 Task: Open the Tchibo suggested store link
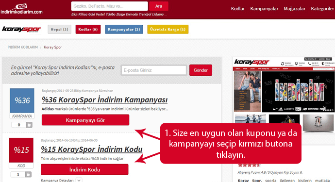(111, 14)
